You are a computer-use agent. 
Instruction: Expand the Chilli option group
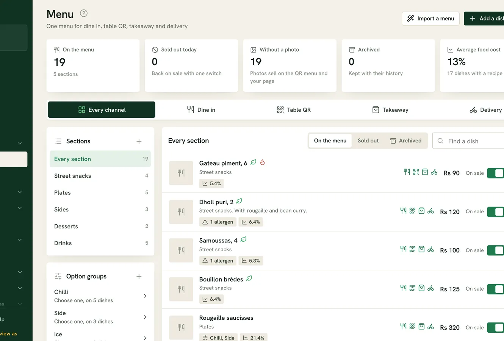pyautogui.click(x=145, y=296)
